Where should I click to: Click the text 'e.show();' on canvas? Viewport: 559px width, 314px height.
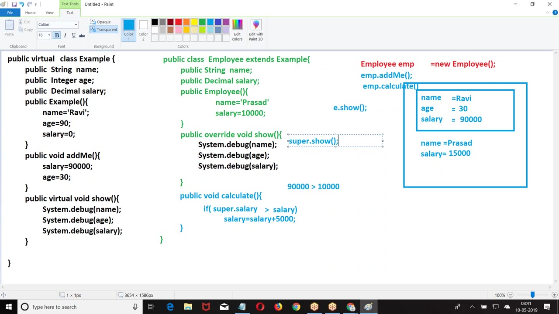pyautogui.click(x=350, y=108)
